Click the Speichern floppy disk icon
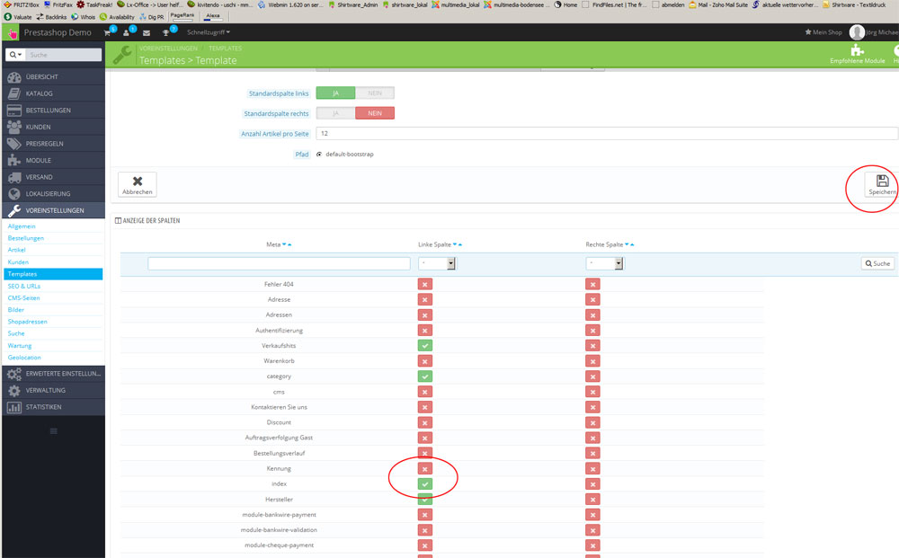The image size is (899, 558). (883, 181)
